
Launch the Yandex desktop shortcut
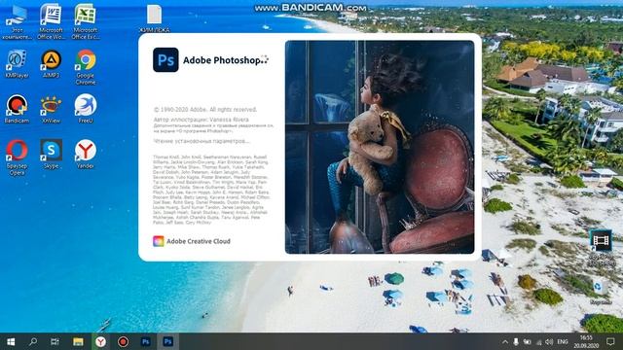coord(86,154)
